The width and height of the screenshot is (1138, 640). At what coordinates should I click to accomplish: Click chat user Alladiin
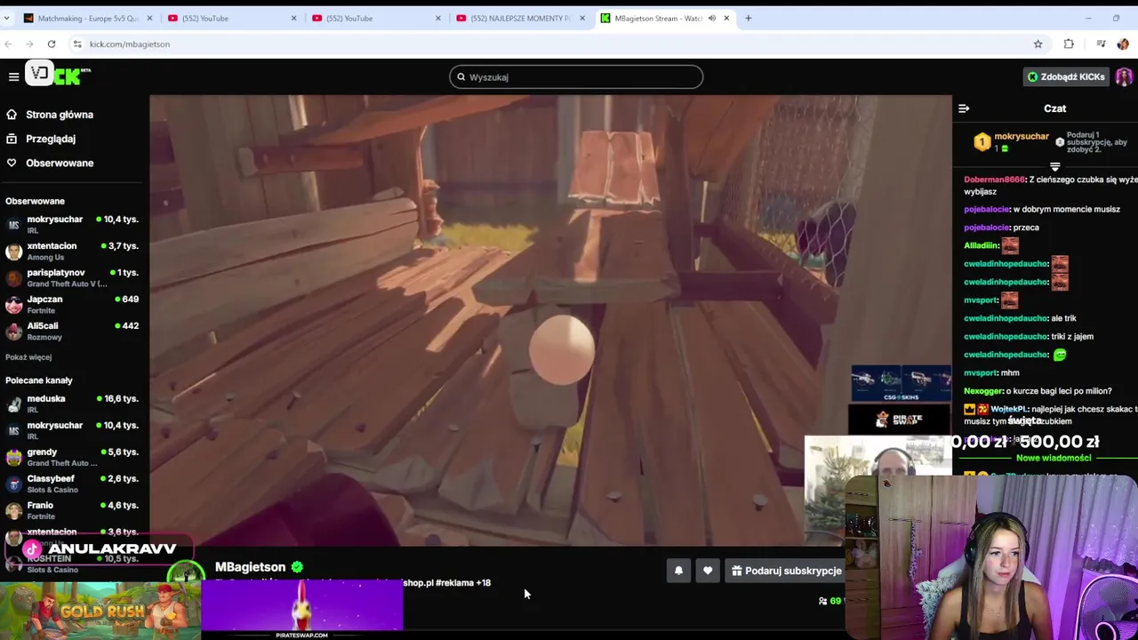[981, 245]
